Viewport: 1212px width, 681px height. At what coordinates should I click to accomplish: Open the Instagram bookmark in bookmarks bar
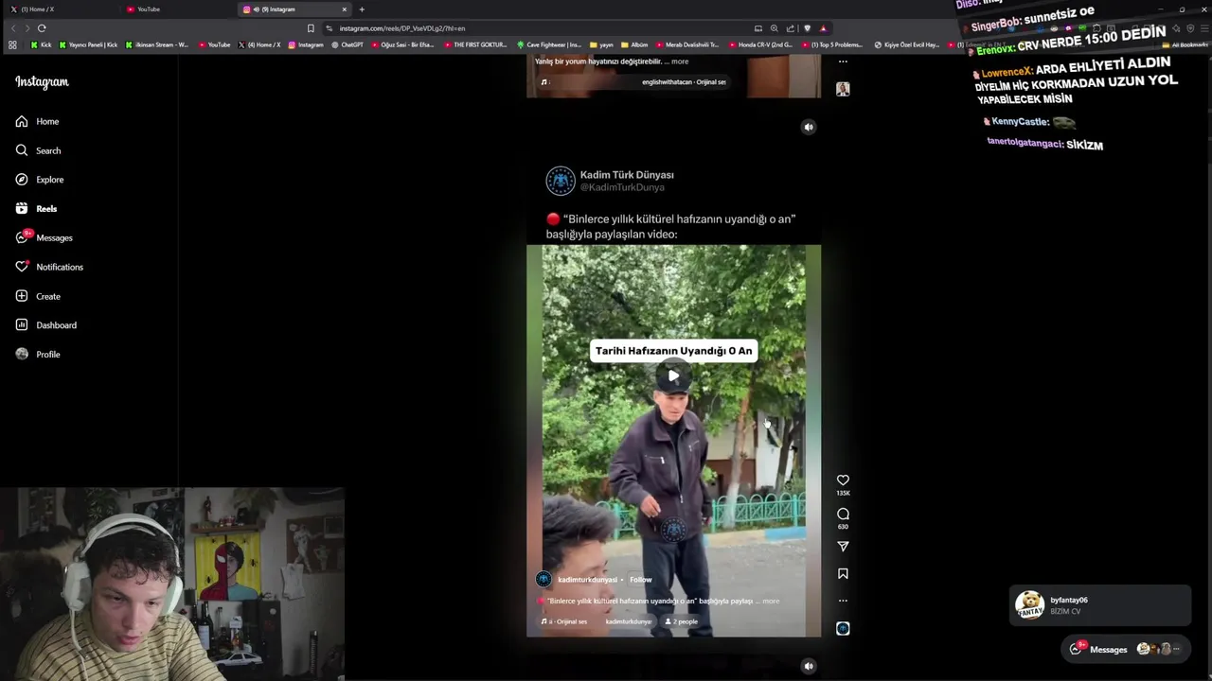coord(306,44)
